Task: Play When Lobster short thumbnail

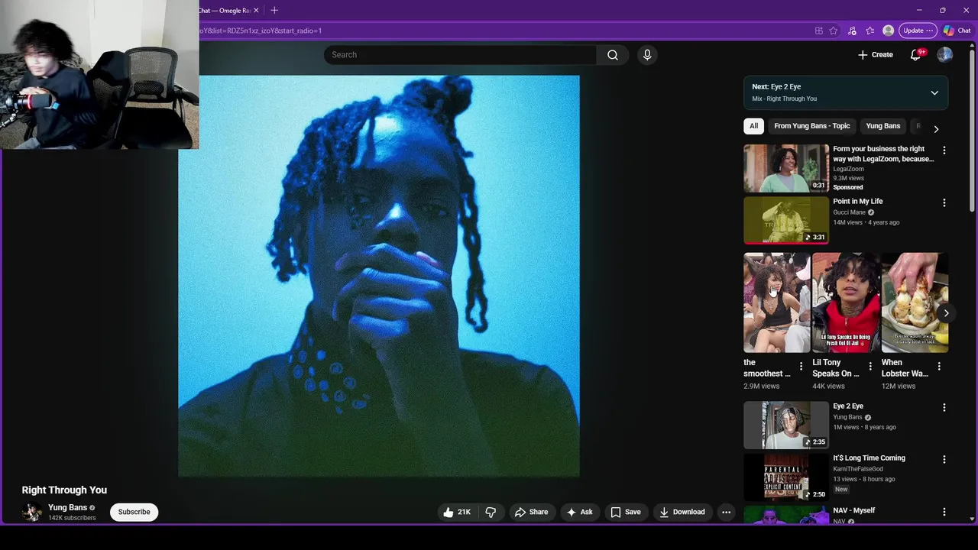Action: click(915, 302)
